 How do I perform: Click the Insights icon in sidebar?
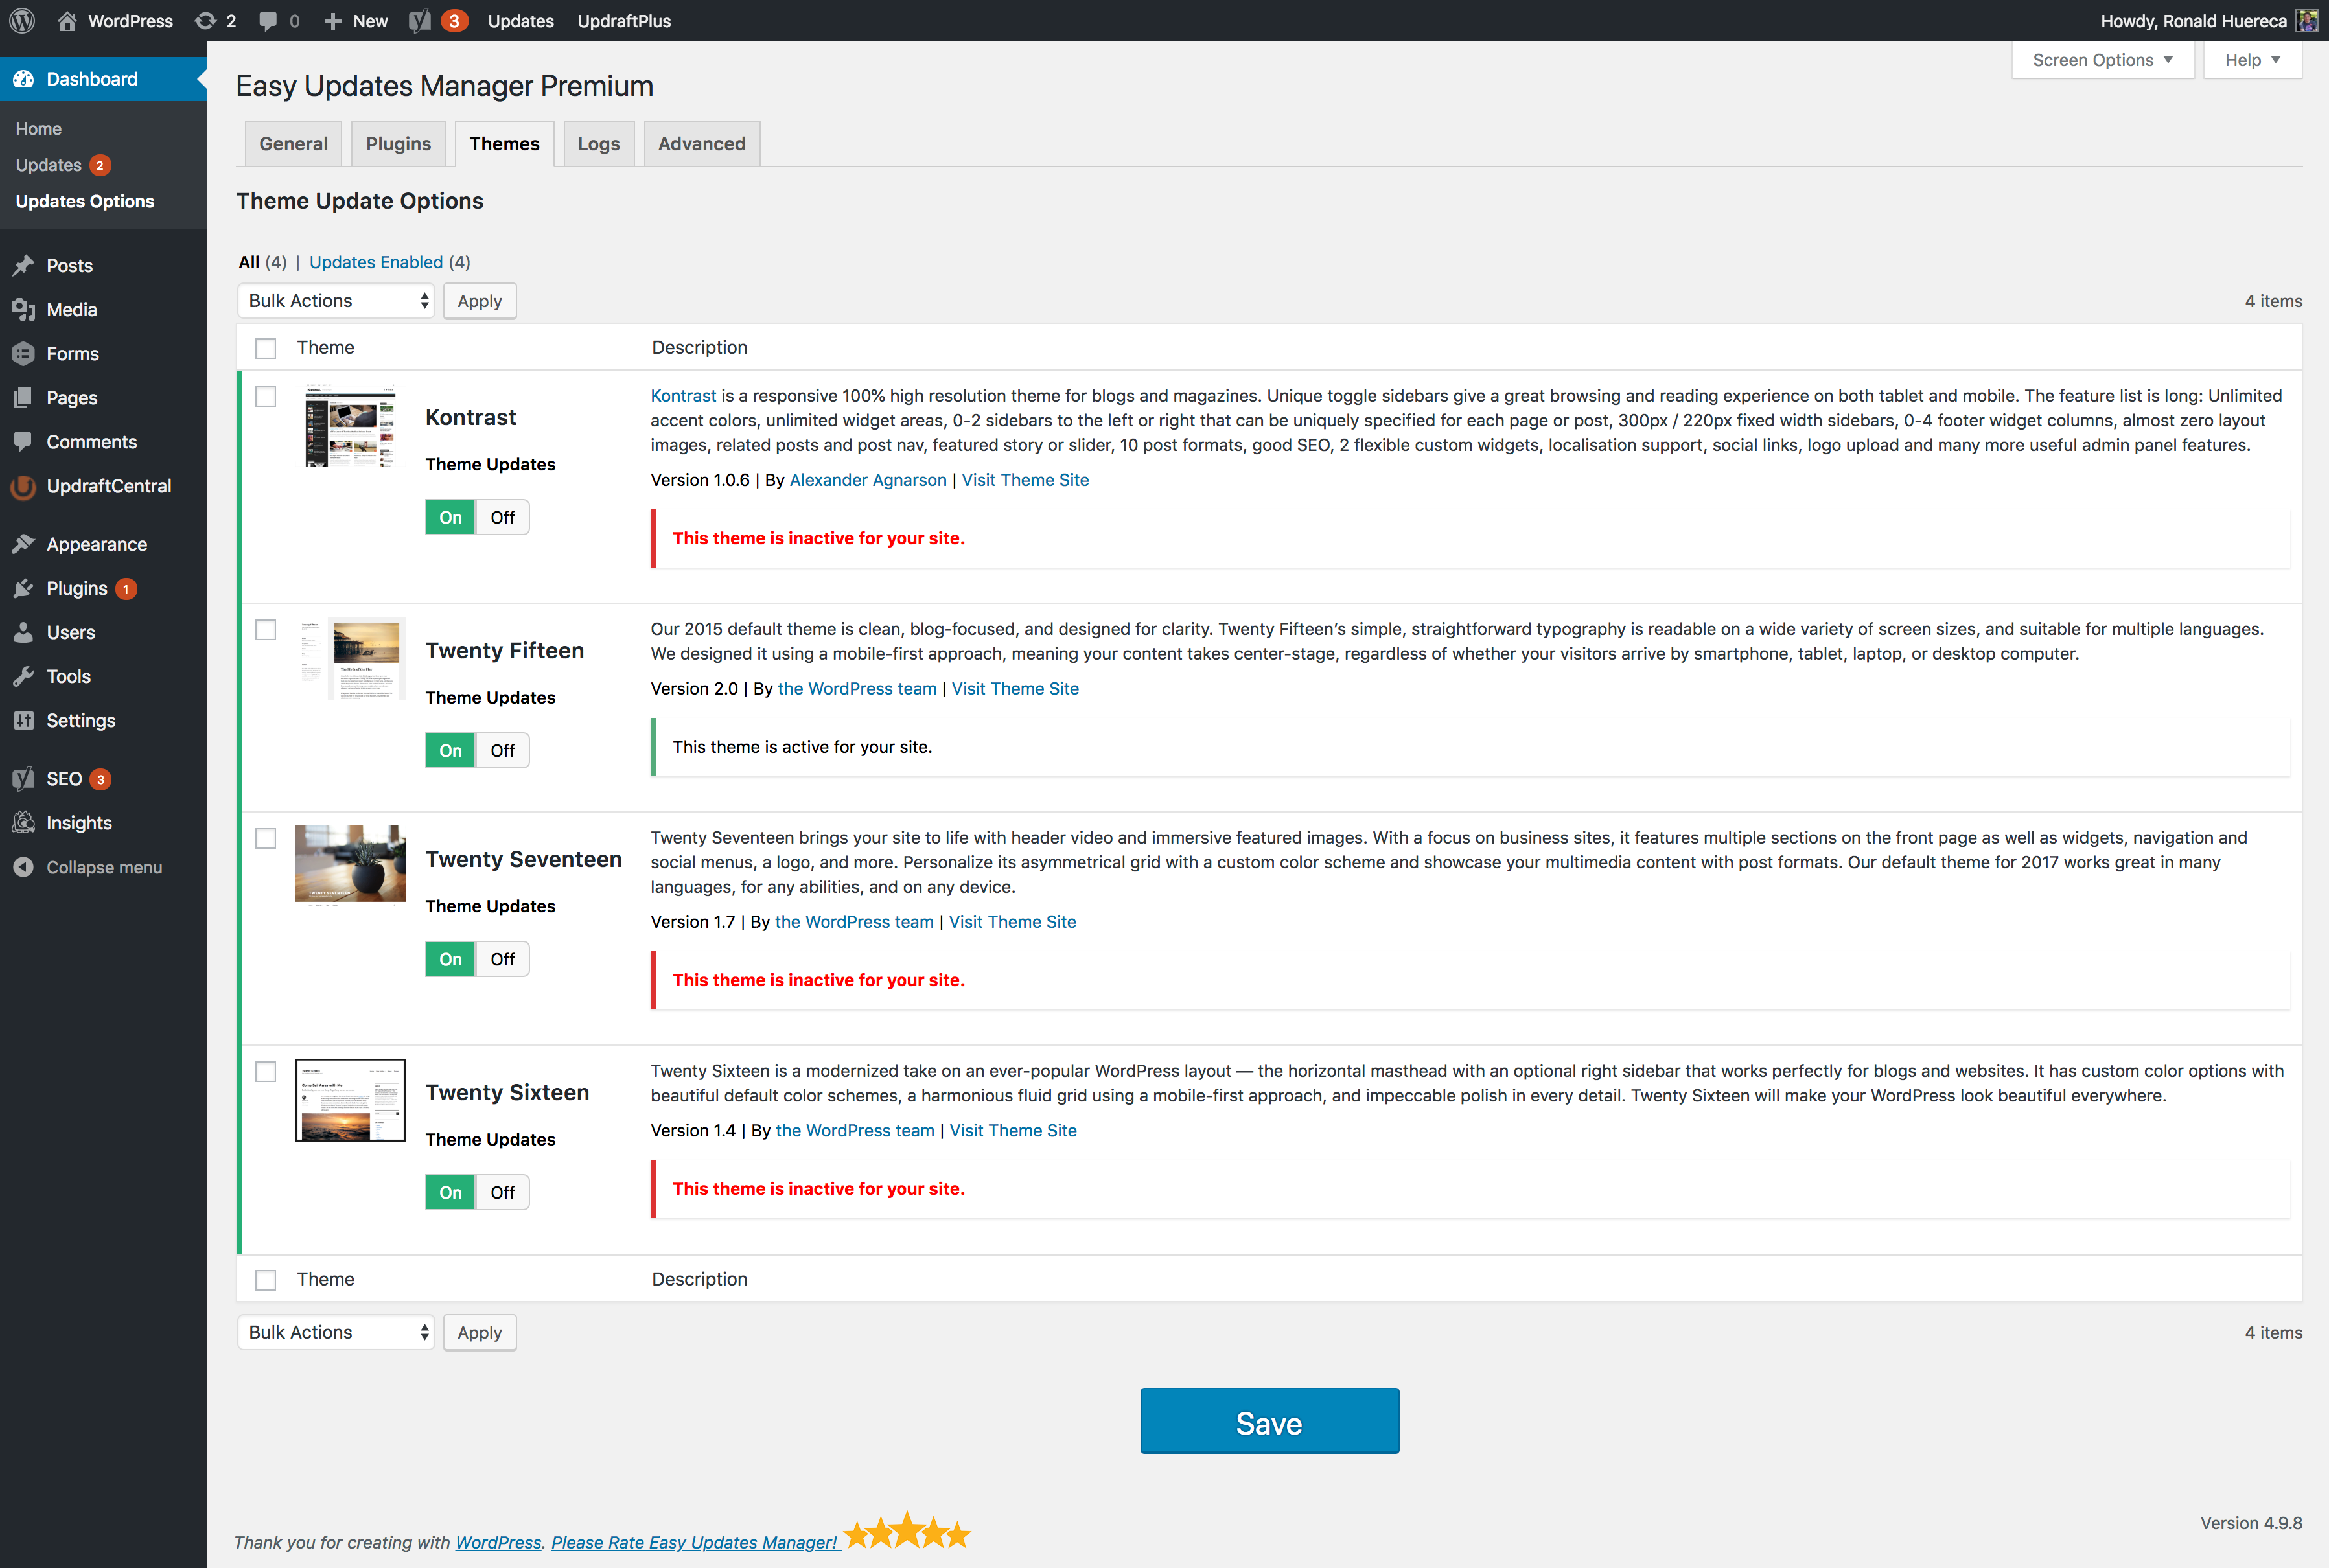click(x=24, y=823)
